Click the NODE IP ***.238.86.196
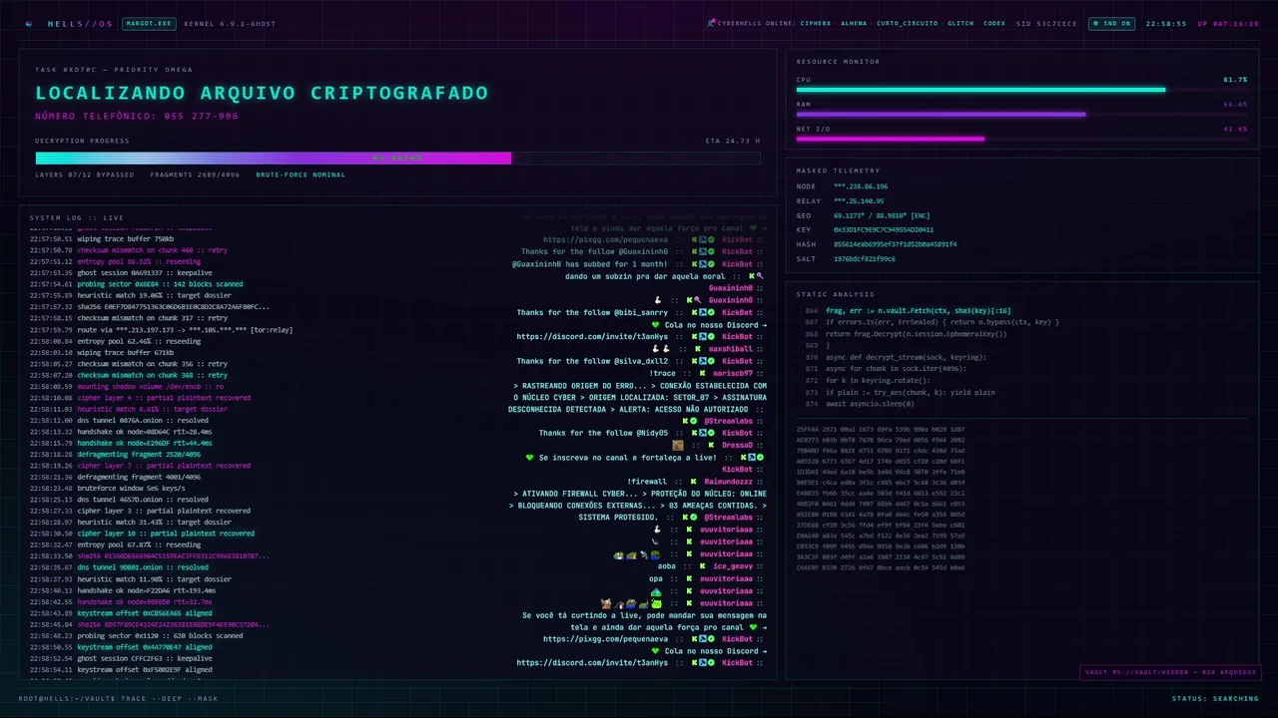This screenshot has height=718, width=1278. point(861,186)
